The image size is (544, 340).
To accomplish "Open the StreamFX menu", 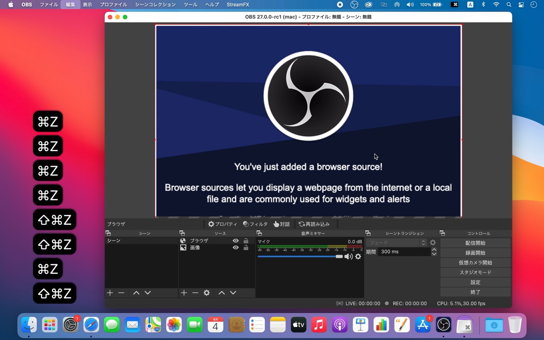I will (238, 4).
